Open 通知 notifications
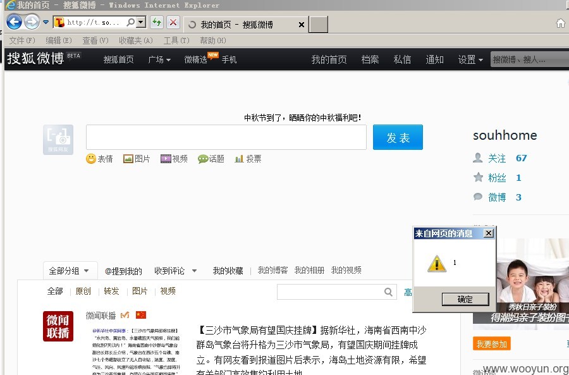The image size is (569, 375). [x=435, y=59]
